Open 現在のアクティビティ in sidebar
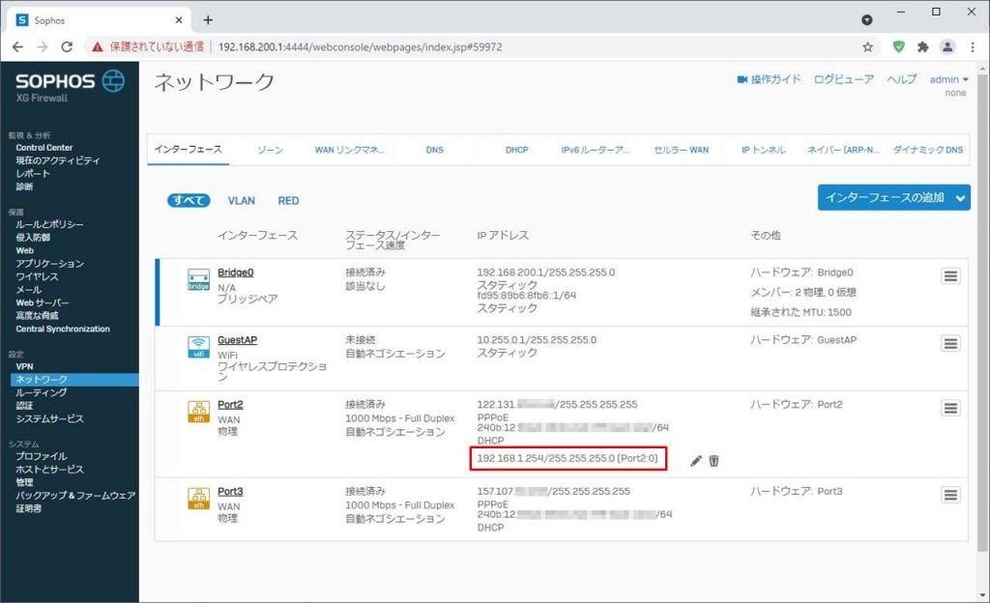 (x=57, y=160)
